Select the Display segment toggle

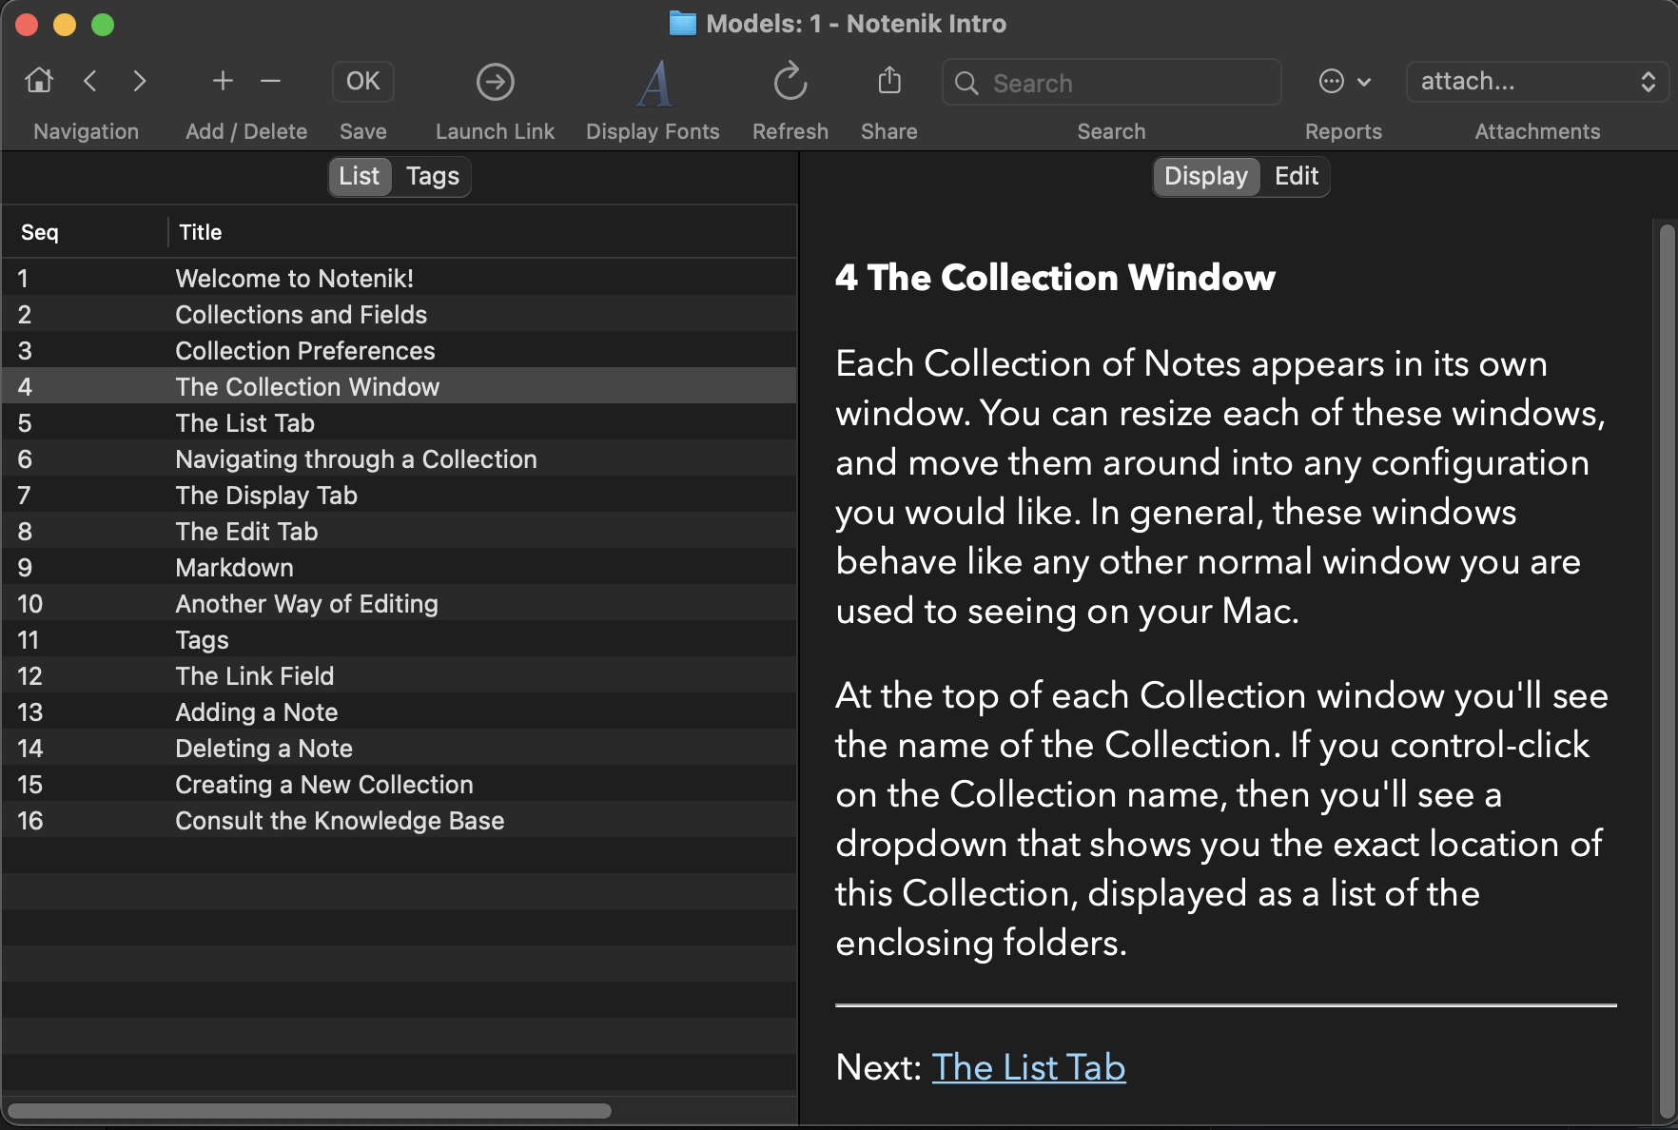(x=1205, y=176)
